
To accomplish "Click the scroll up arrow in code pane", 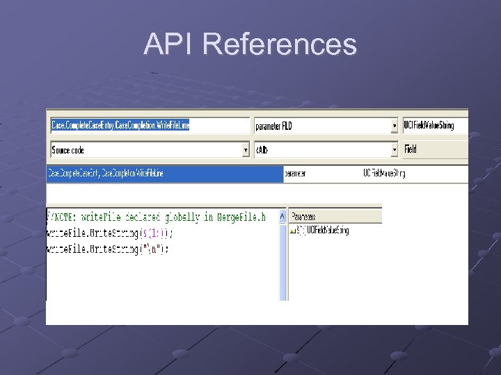I will pos(283,217).
